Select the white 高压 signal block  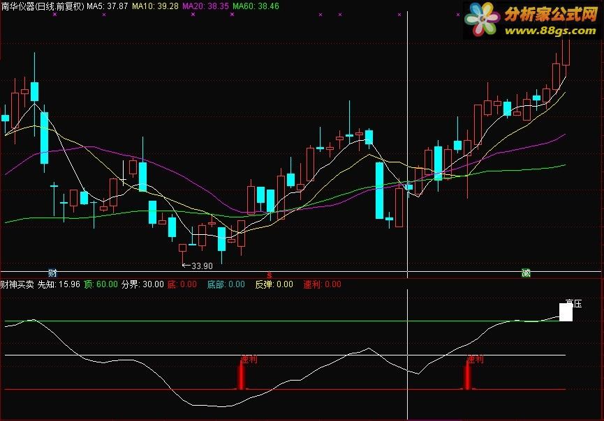566,312
